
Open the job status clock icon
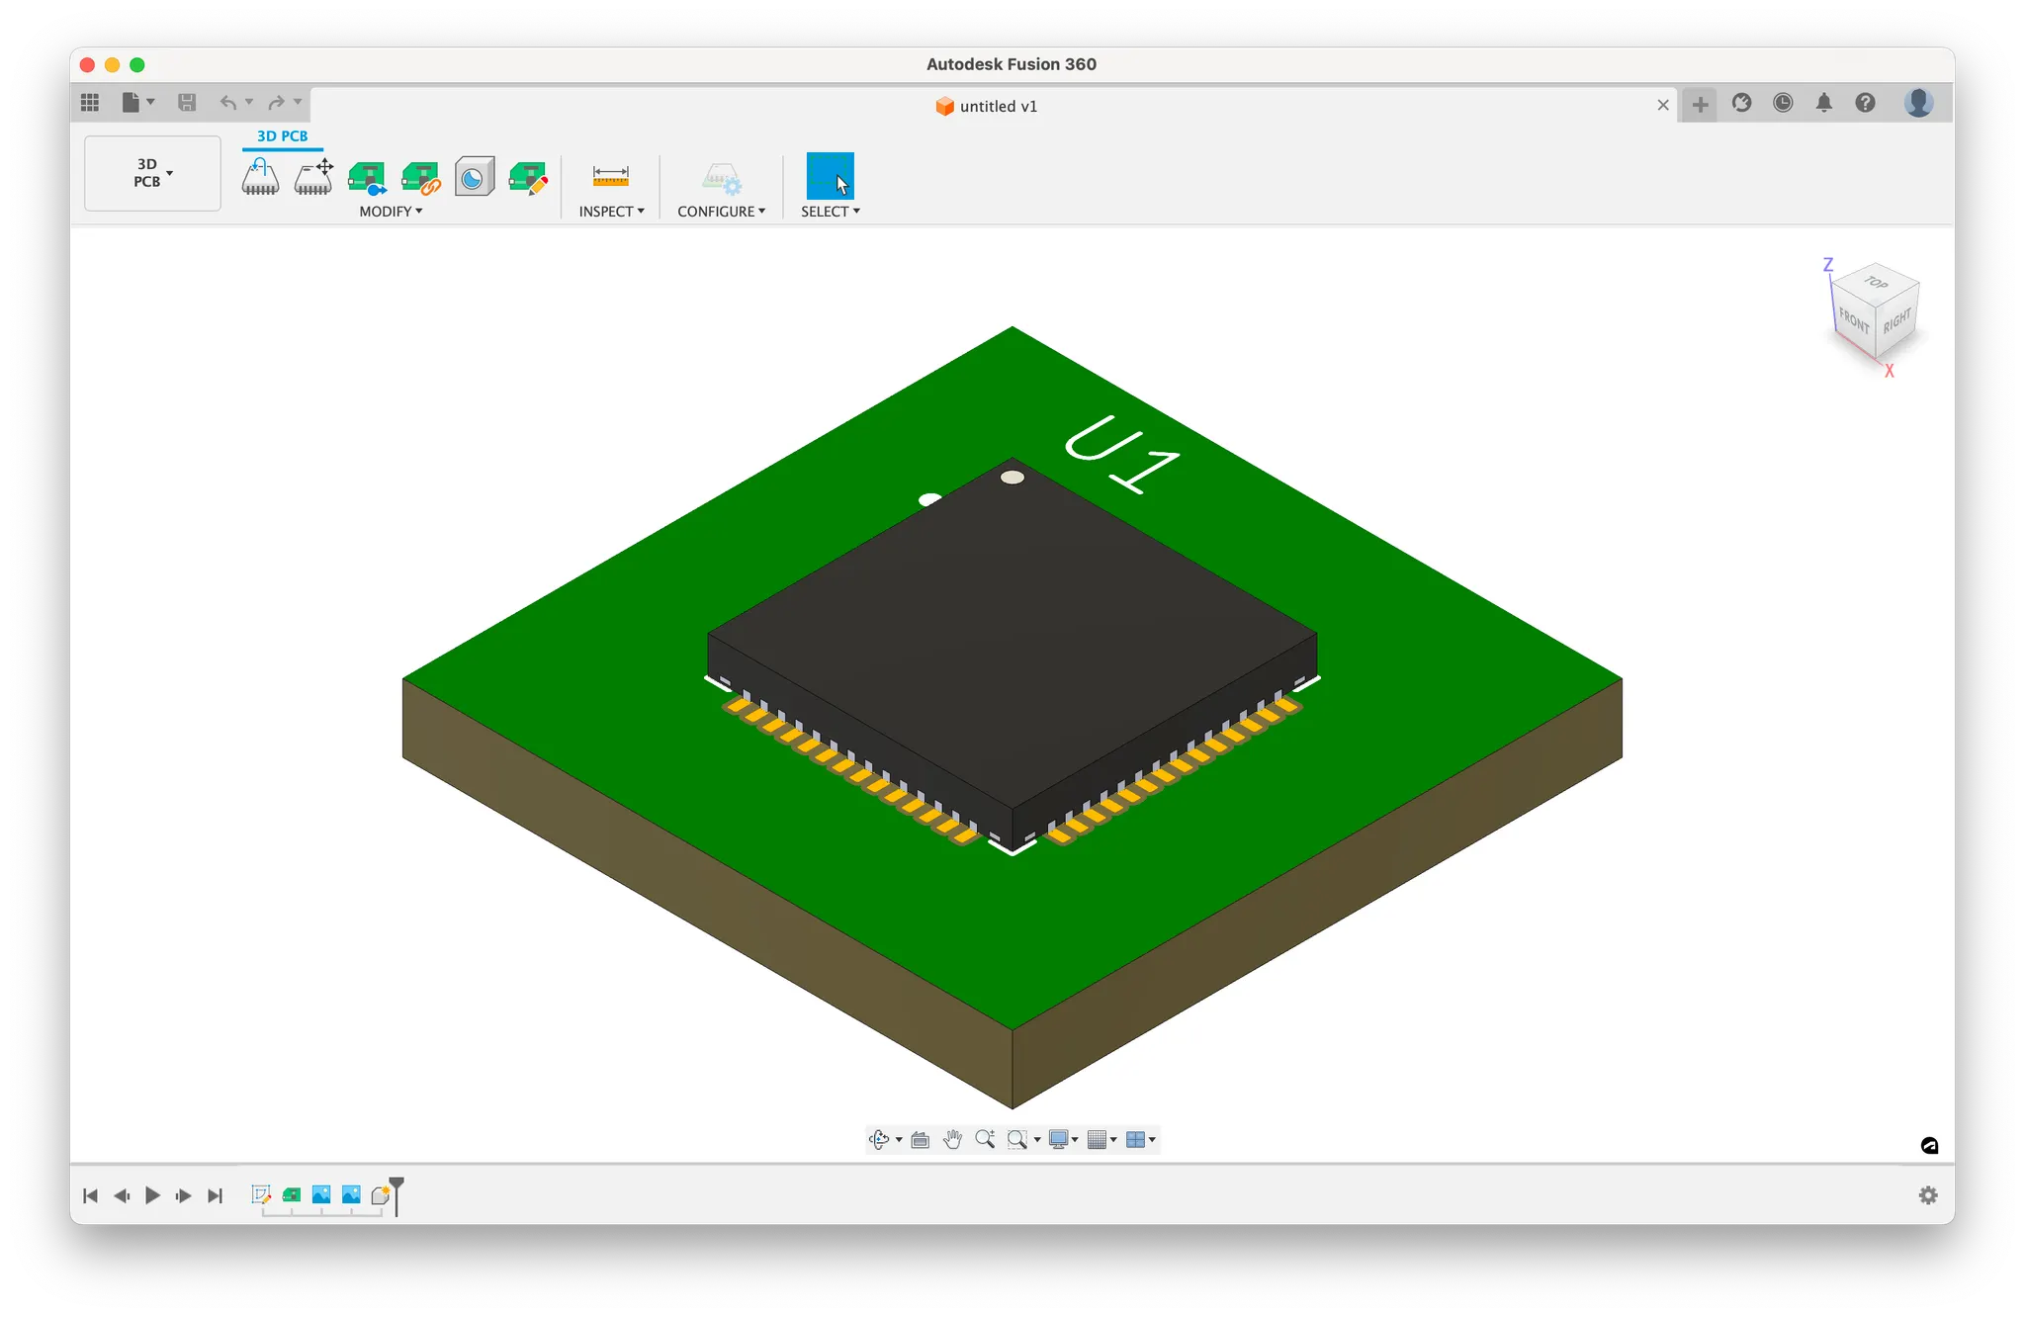click(1783, 103)
